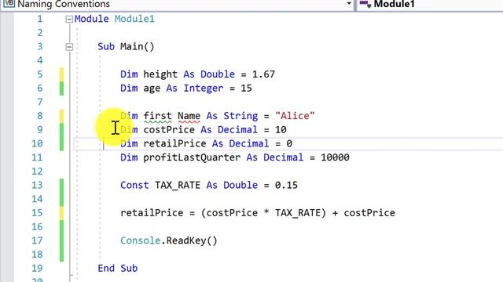
Task: Click the value 0.15 on line 13
Action: pyautogui.click(x=286, y=186)
